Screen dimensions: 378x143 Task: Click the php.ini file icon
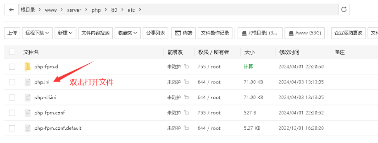pyautogui.click(x=27, y=82)
